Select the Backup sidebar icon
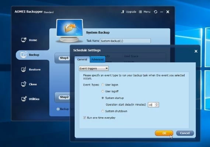 tap(24, 54)
